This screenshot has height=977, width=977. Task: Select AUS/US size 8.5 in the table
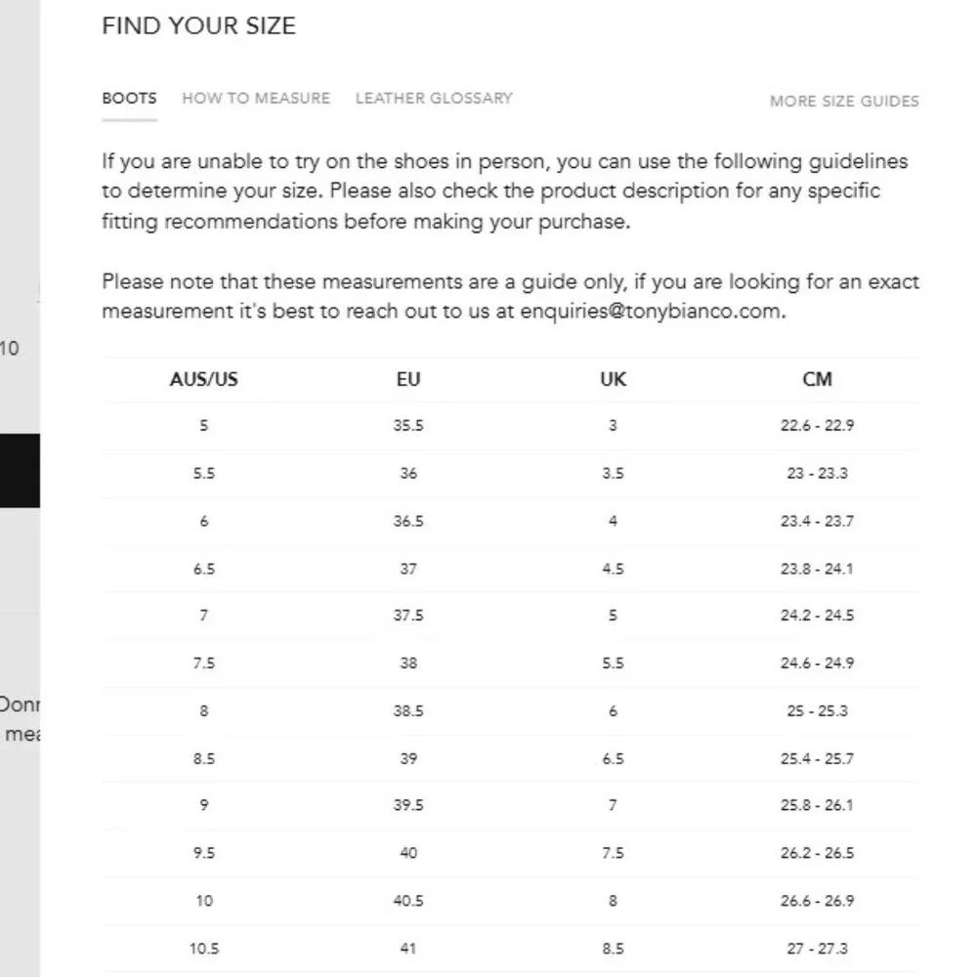click(x=203, y=758)
